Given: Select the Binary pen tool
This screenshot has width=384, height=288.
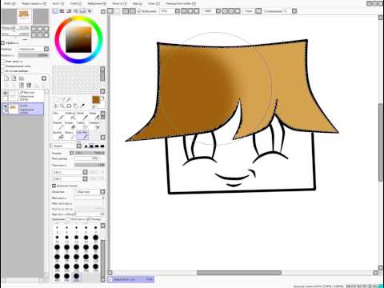Looking at the screenshot, I should pyautogui.click(x=71, y=135).
